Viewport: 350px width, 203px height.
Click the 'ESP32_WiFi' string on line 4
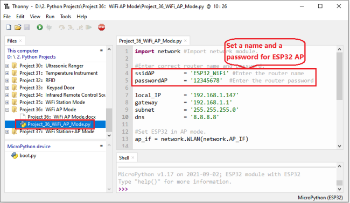pos(209,73)
